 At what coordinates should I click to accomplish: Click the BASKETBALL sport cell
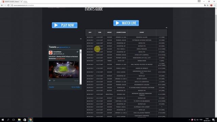tap(109, 94)
